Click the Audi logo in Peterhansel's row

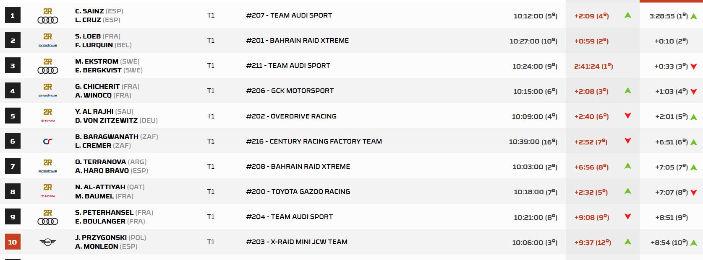point(48,221)
